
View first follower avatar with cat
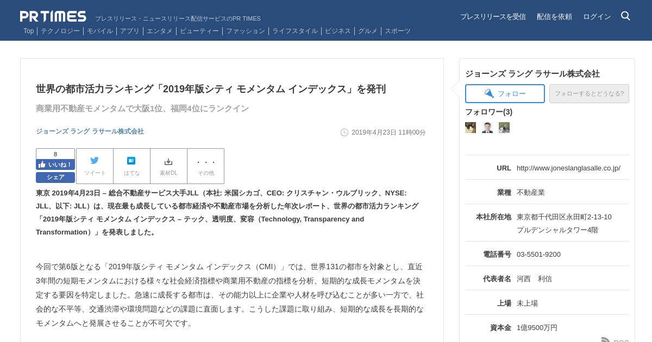471,128
